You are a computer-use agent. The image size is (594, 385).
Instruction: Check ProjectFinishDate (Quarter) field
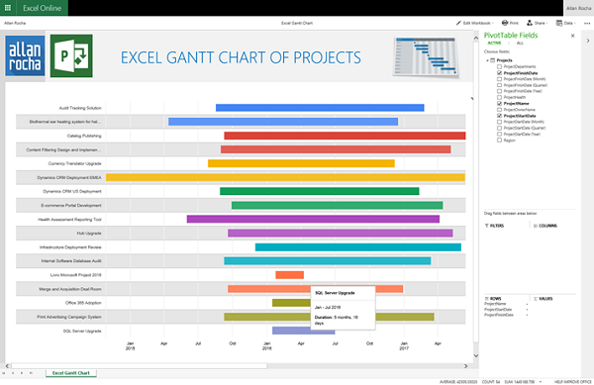click(499, 85)
